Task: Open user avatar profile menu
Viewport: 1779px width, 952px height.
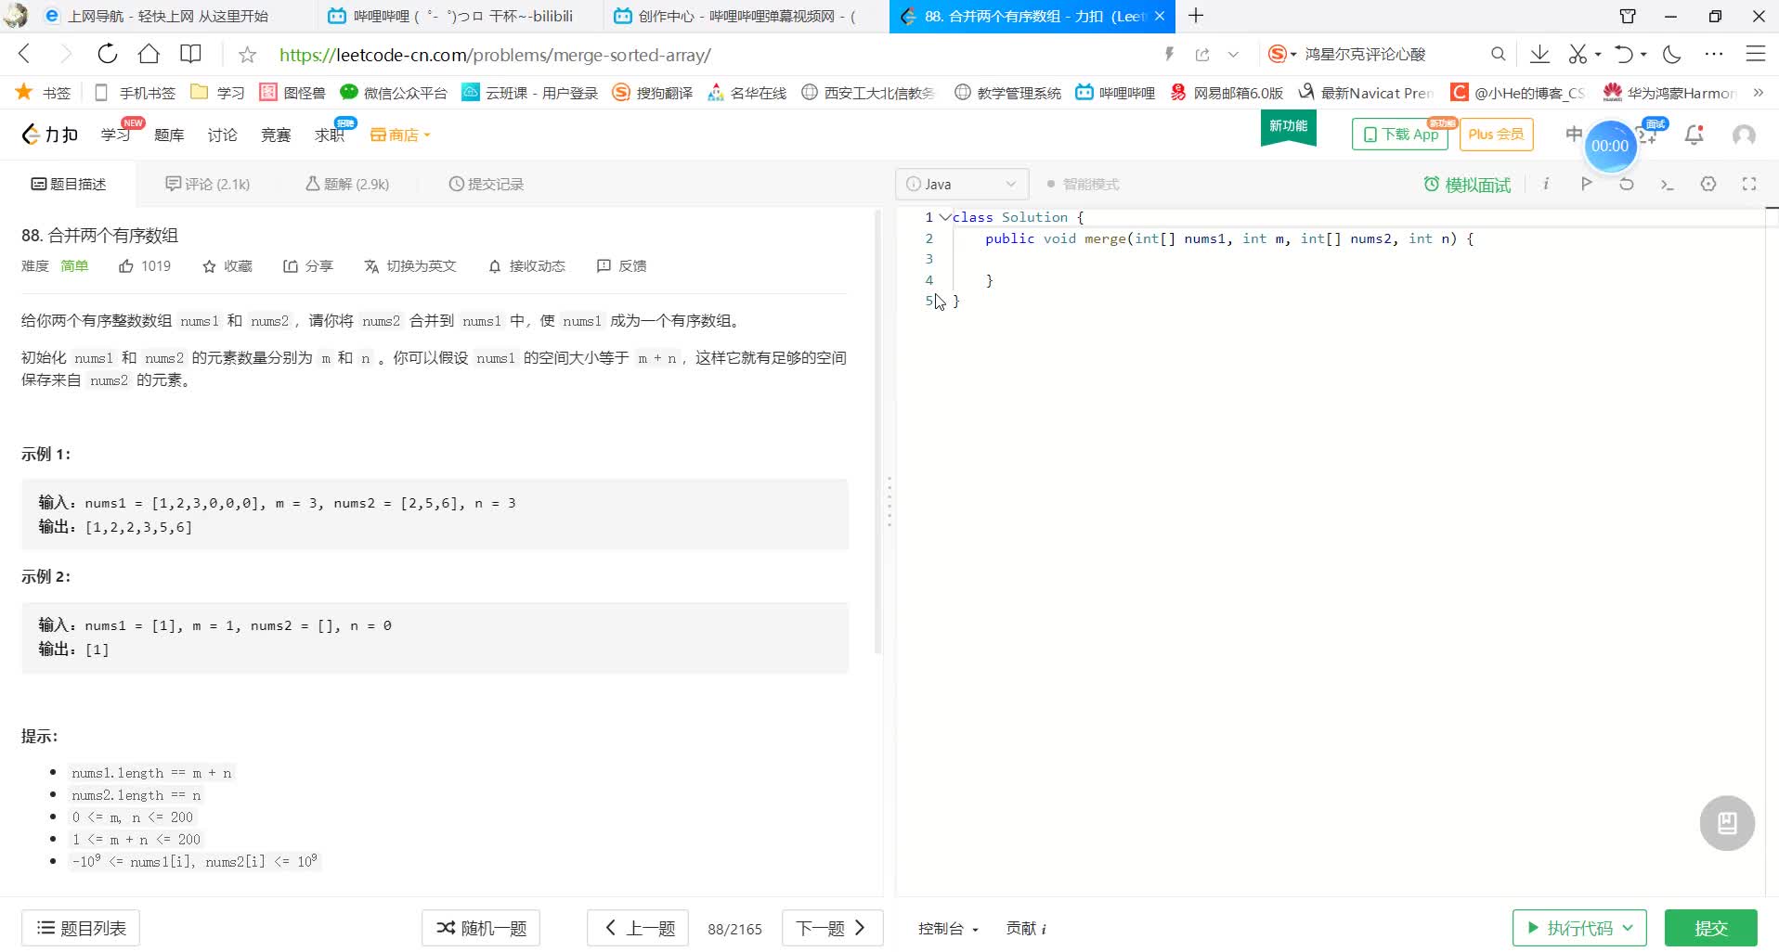Action: click(x=1745, y=135)
